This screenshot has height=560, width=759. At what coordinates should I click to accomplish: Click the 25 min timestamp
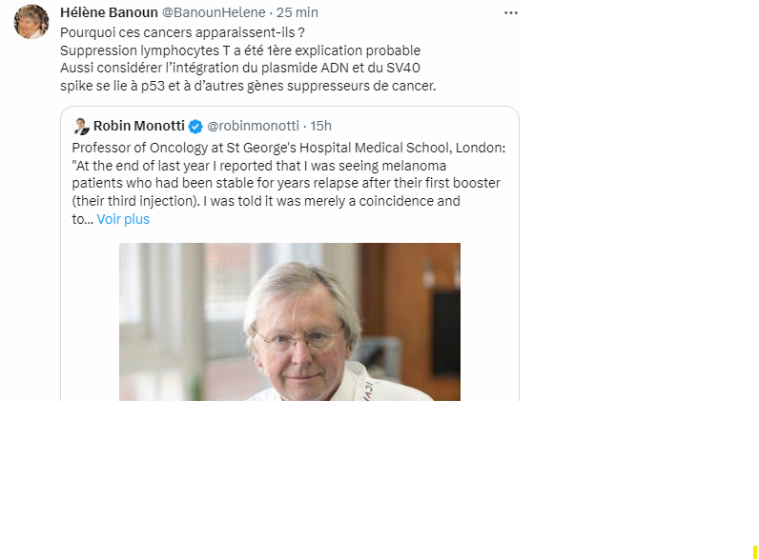tap(297, 12)
